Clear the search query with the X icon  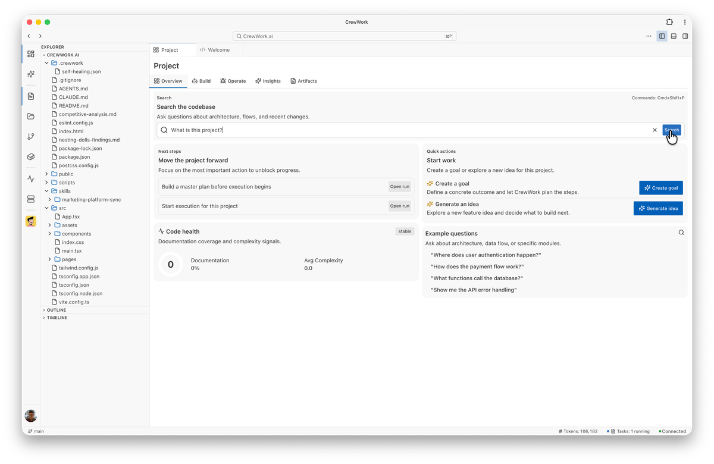[x=655, y=130]
